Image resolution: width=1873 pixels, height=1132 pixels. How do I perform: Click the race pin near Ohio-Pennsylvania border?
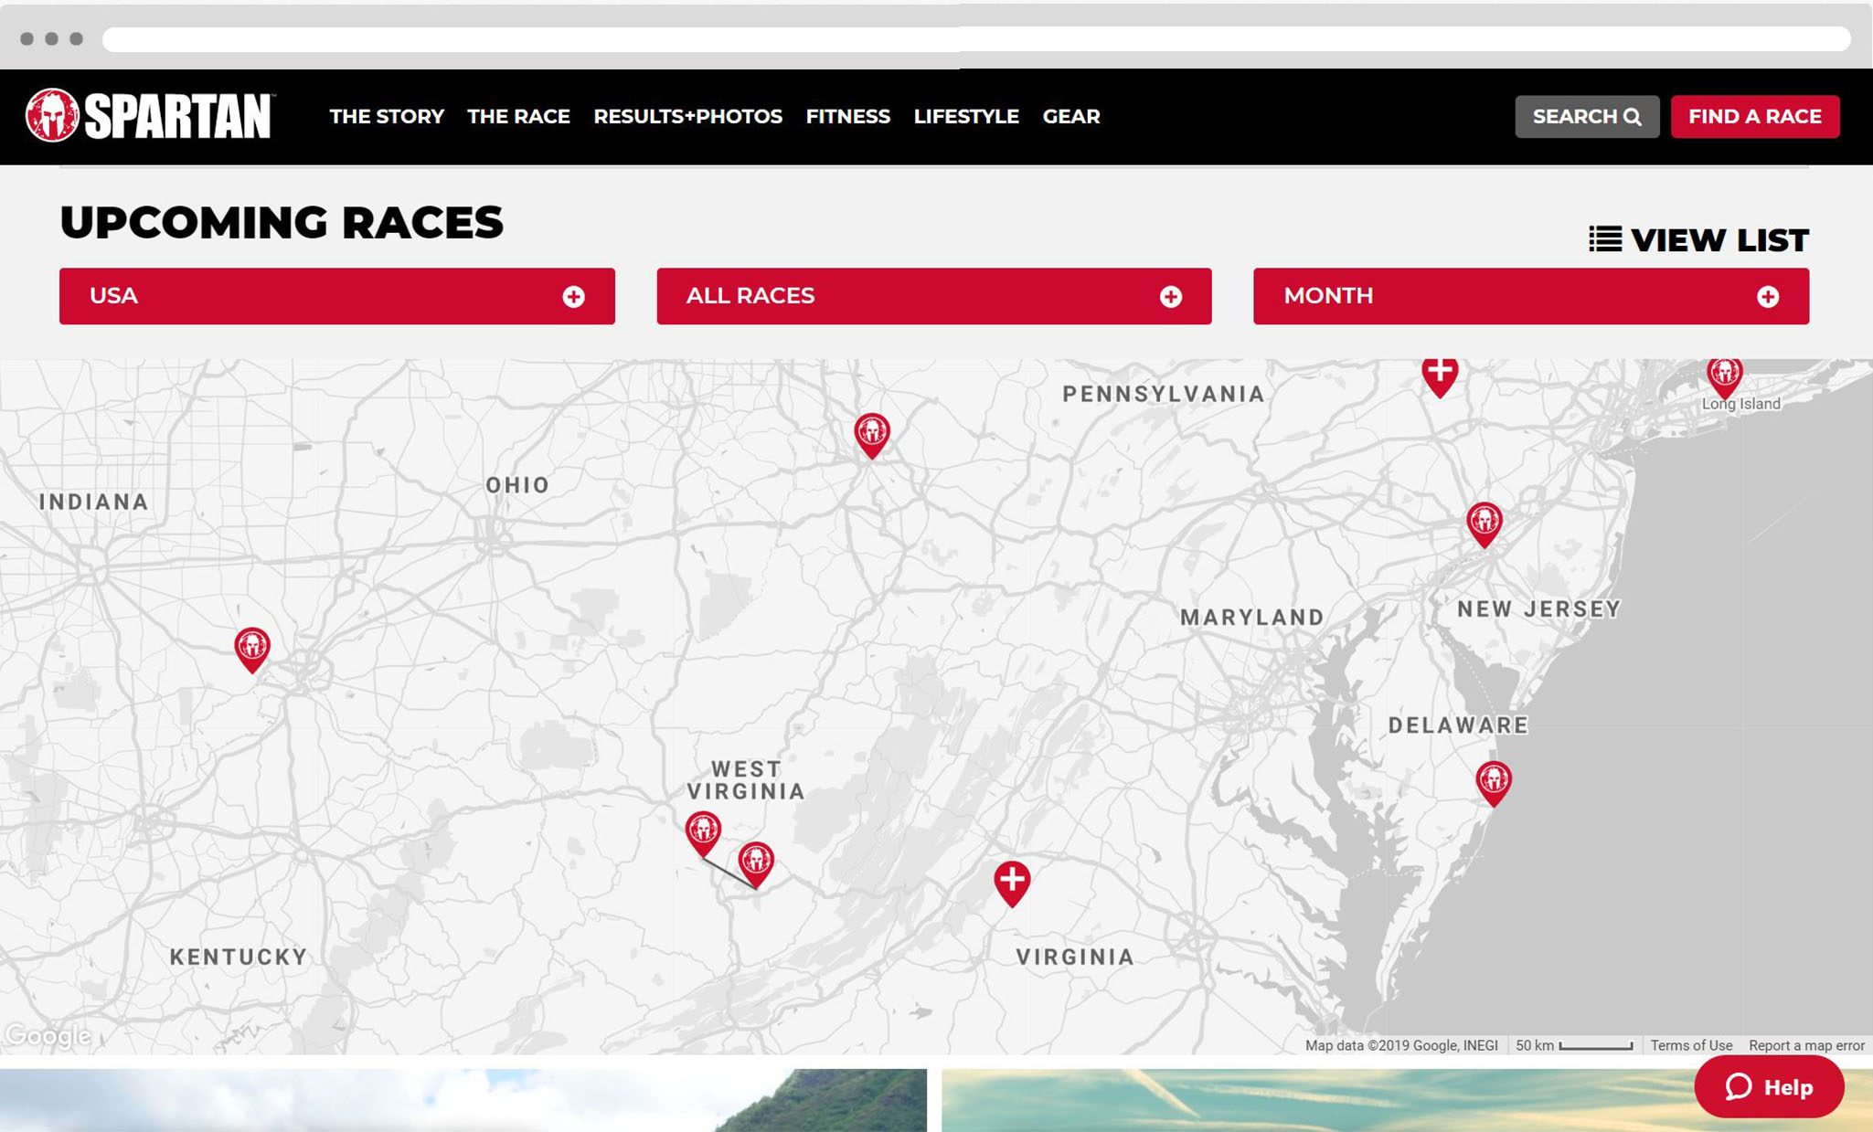872,432
